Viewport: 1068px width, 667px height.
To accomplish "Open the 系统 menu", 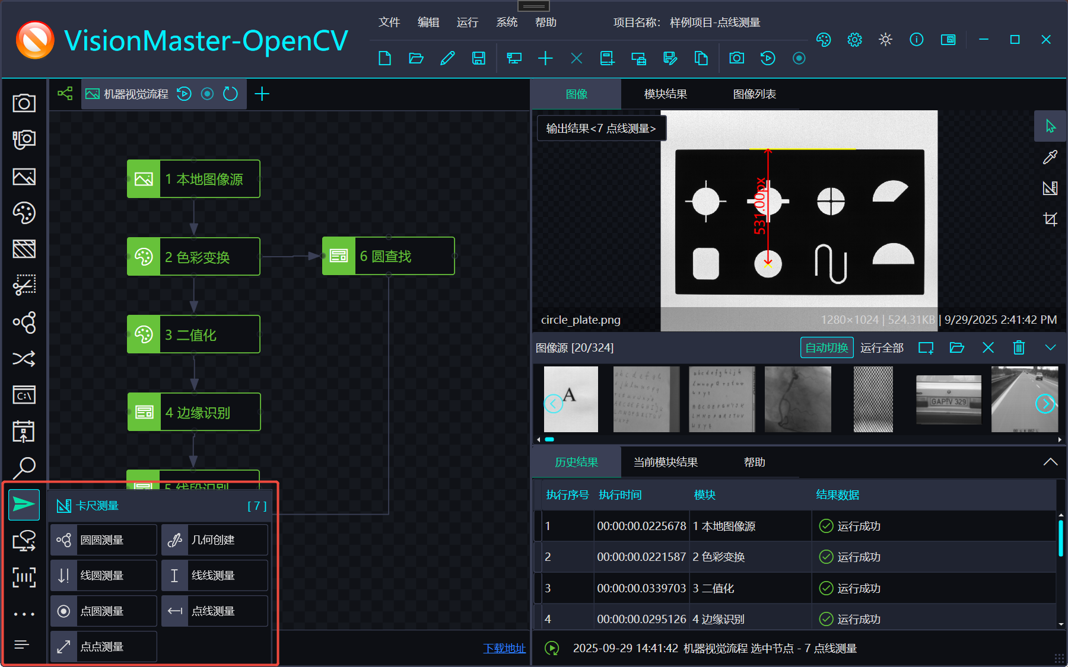I will click(507, 22).
